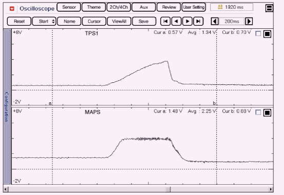Click the Oscilloscope title text
Viewport: 284px width, 195px height.
[x=37, y=9]
